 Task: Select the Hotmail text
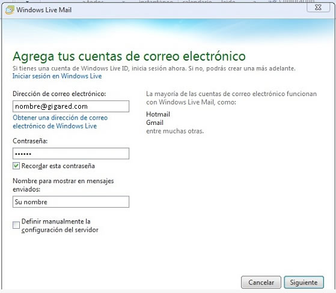point(158,114)
